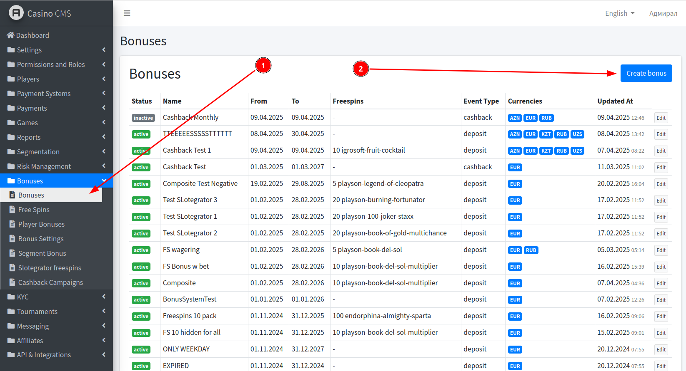Click the inactive status badge on Cashback Monthly
The height and width of the screenshot is (371, 686).
pos(143,118)
